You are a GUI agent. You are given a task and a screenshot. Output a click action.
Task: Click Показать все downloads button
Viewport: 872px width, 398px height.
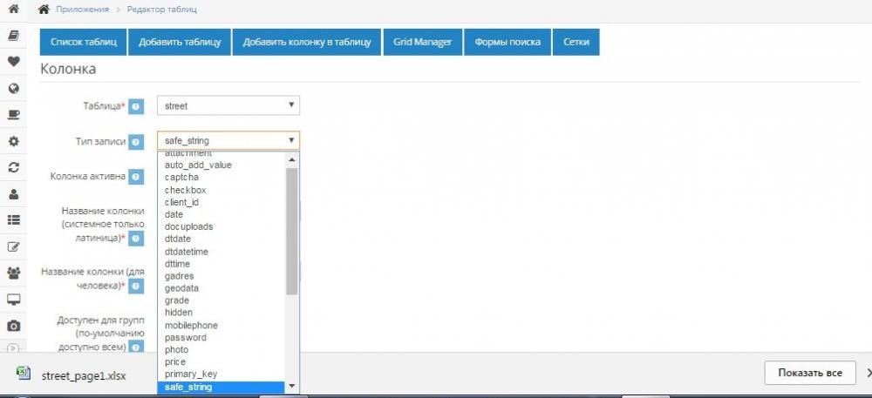(810, 373)
